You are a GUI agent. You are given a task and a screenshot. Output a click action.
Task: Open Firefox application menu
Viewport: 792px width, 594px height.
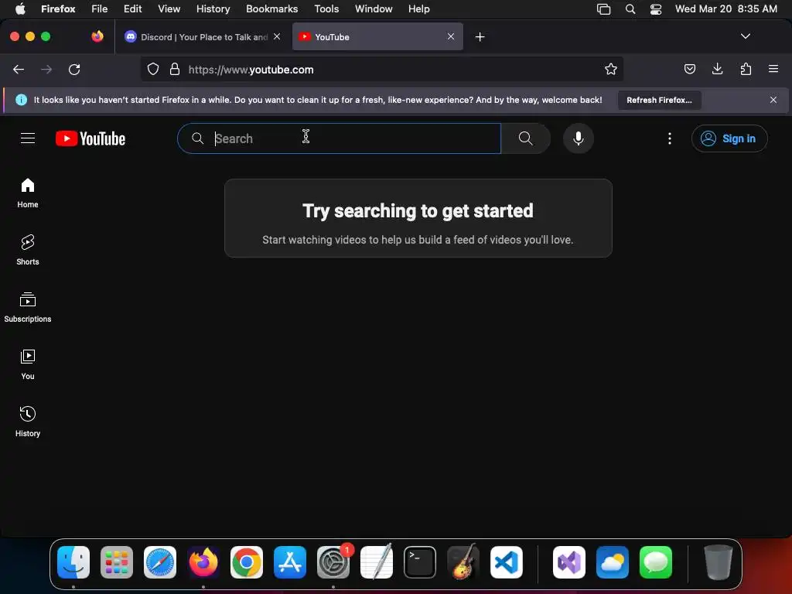[773, 69]
